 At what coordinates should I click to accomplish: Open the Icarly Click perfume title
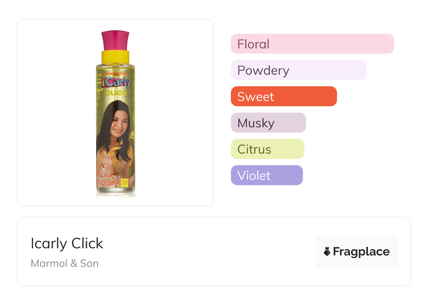tap(67, 243)
